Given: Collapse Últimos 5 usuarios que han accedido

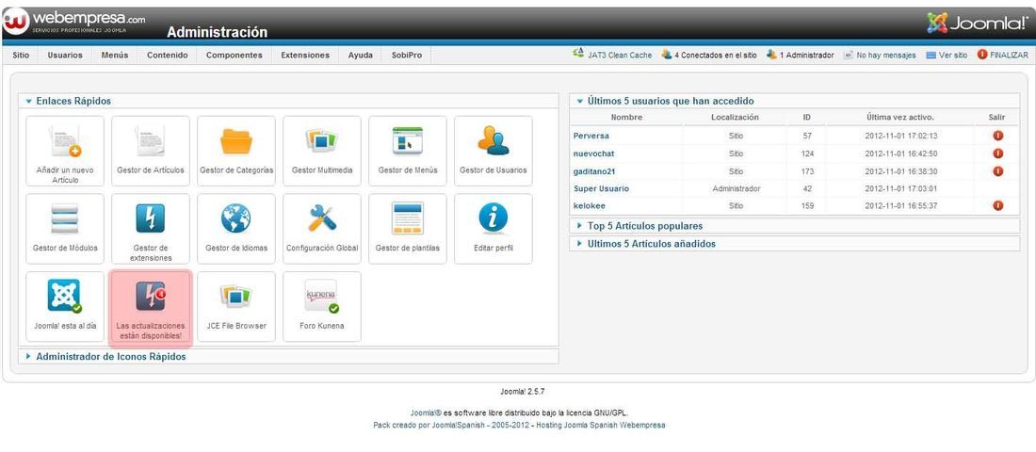Looking at the screenshot, I should coord(794,101).
